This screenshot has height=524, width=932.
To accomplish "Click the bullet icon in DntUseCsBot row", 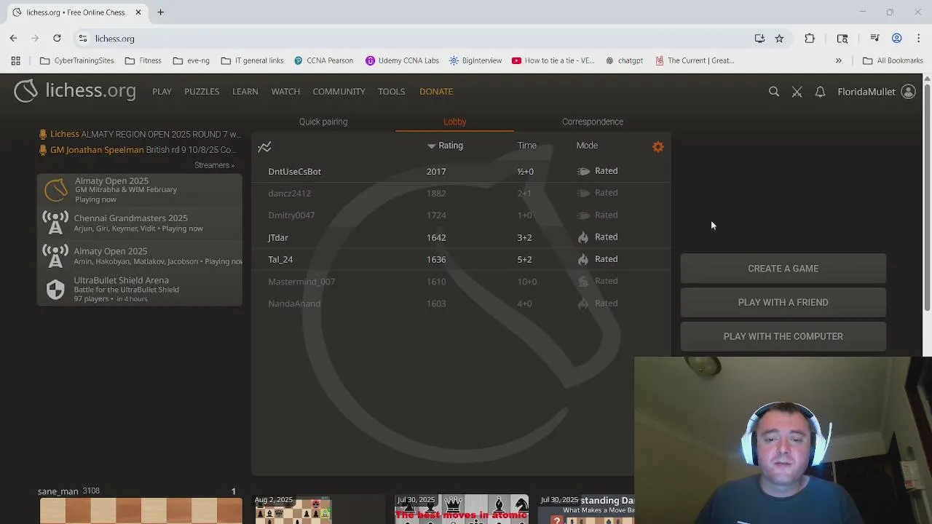I will pyautogui.click(x=583, y=171).
